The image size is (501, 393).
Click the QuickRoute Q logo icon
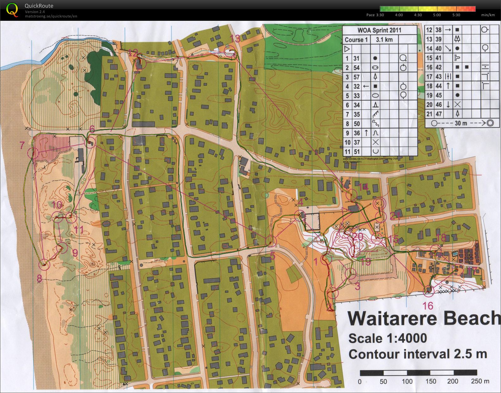coord(12,9)
